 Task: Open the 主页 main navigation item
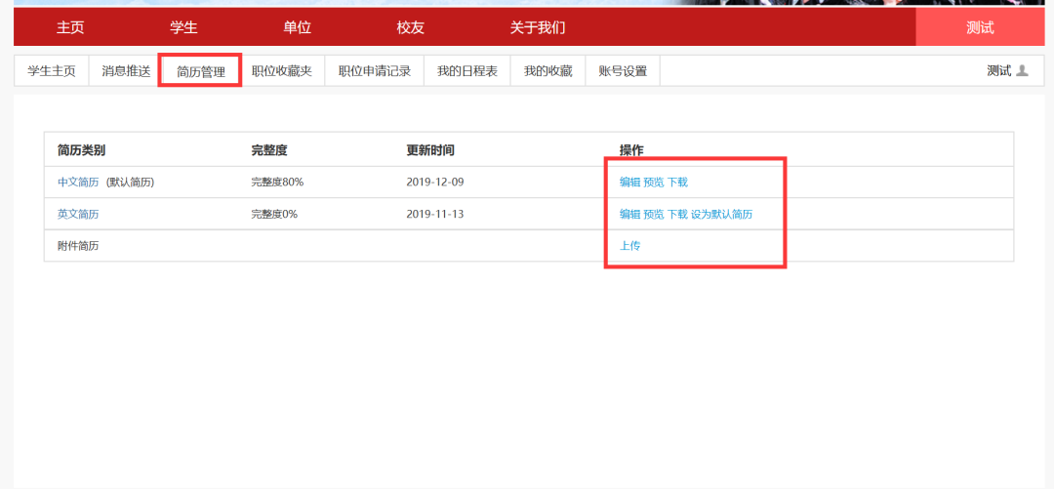[x=70, y=27]
